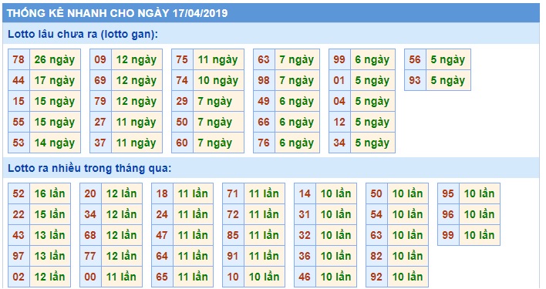Select lotto number 93

tap(415, 80)
